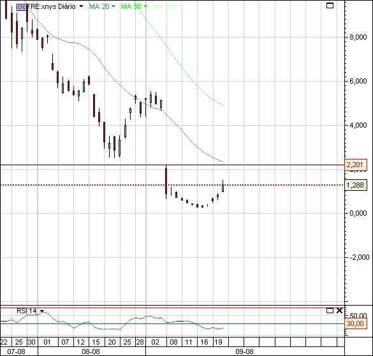Close the RSI 14 indicator panel
The width and height of the screenshot is (373, 356).
tap(339, 311)
